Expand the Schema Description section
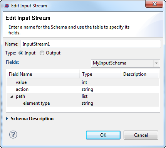 pyautogui.click(x=7, y=119)
